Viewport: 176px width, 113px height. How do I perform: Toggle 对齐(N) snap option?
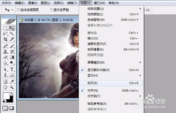click(111, 91)
